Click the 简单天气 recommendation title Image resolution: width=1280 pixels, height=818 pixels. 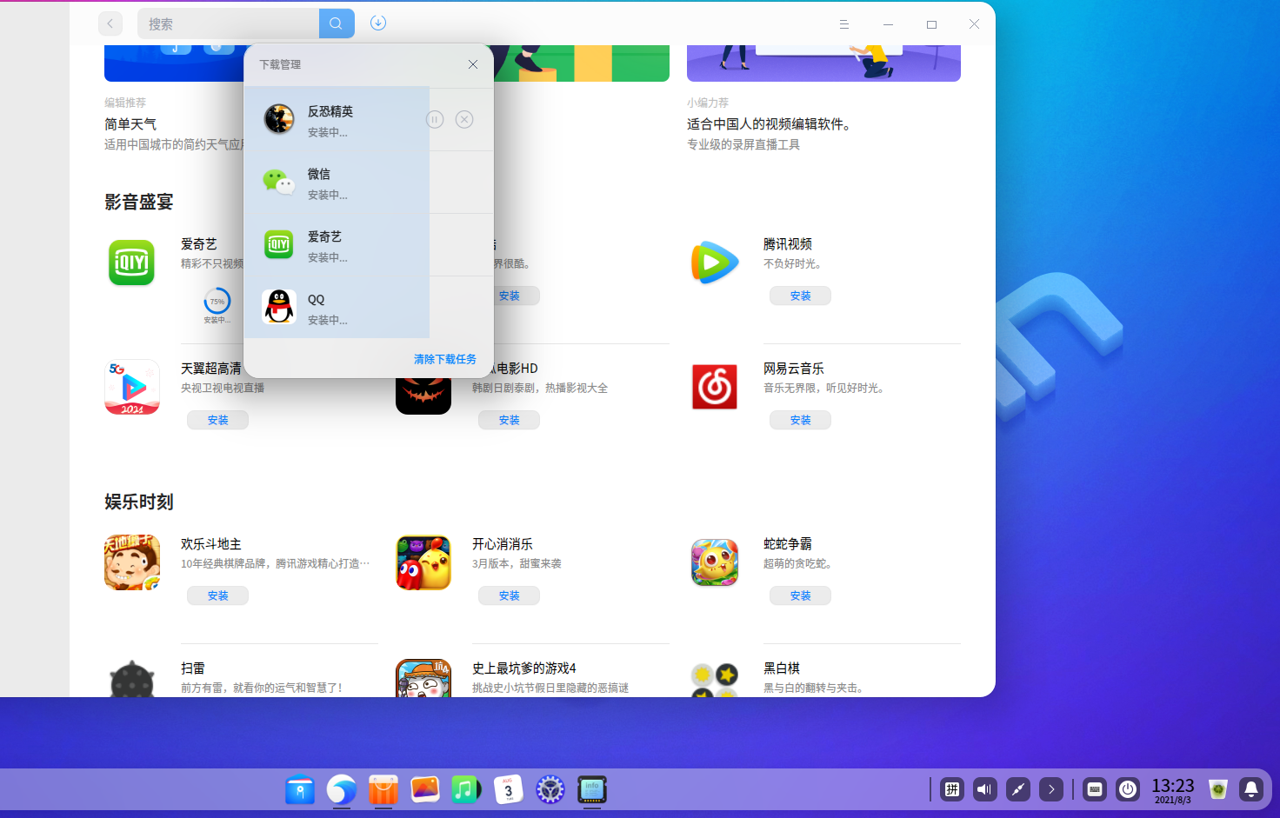coord(130,124)
